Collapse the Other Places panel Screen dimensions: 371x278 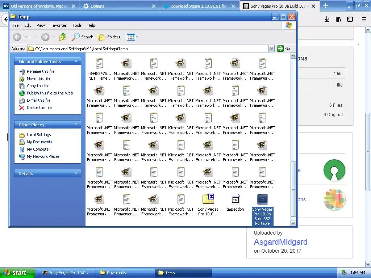click(x=76, y=125)
